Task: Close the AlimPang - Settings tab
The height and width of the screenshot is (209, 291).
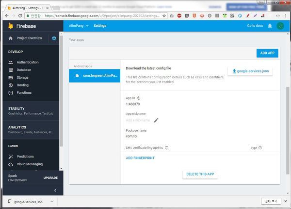Action: (48, 8)
